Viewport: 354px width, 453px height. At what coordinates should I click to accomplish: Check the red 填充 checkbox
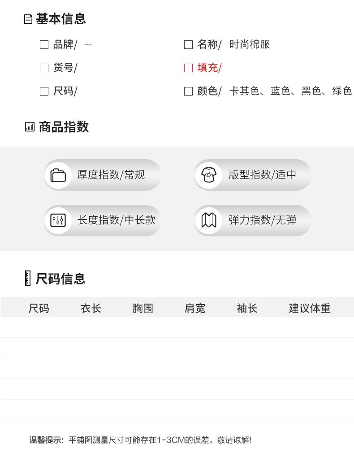pyautogui.click(x=188, y=68)
